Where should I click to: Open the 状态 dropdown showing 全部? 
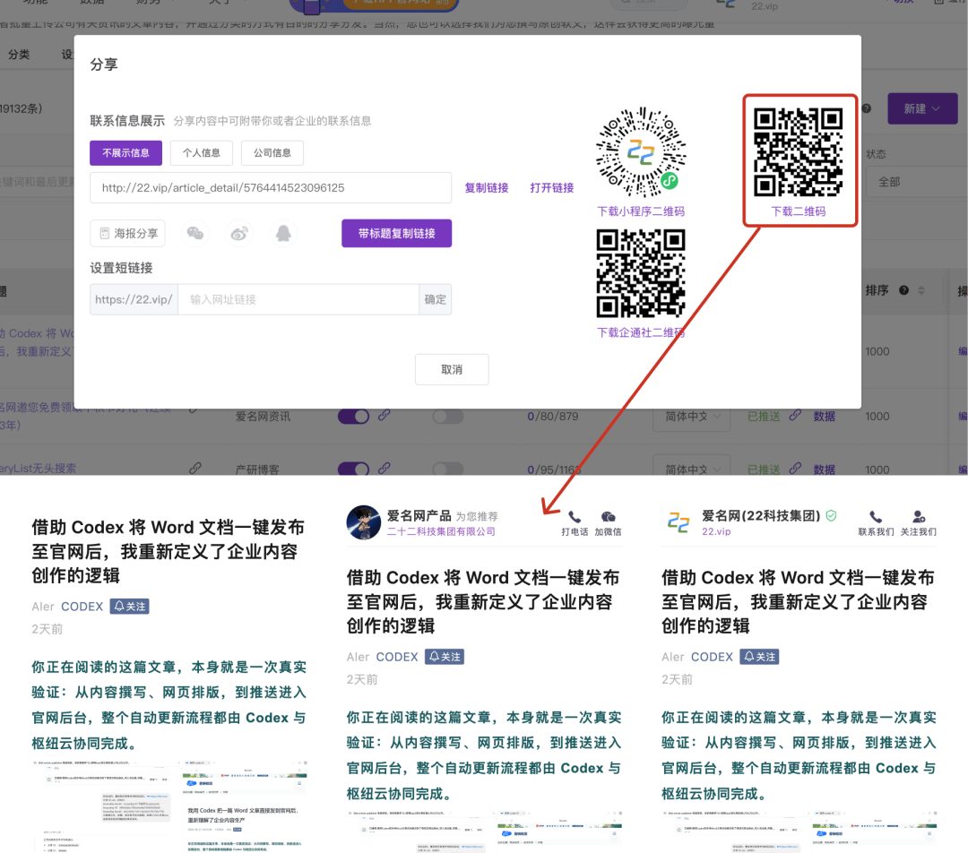[916, 182]
